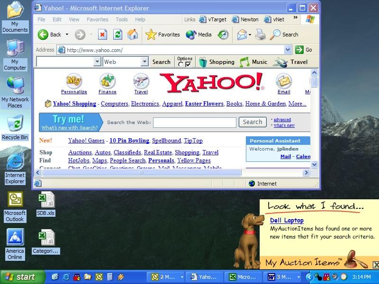Open Yahoo Email envelope icon
Viewport: 379px width, 284px height.
(x=284, y=81)
